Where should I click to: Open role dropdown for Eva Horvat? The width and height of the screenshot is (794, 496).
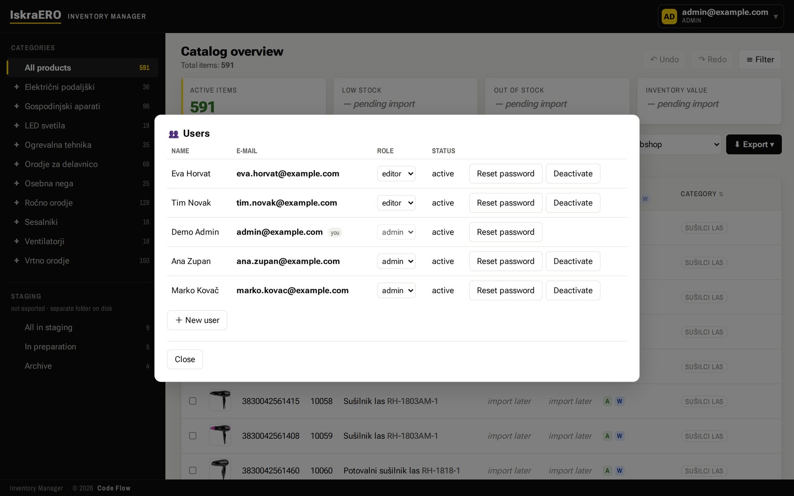click(396, 174)
